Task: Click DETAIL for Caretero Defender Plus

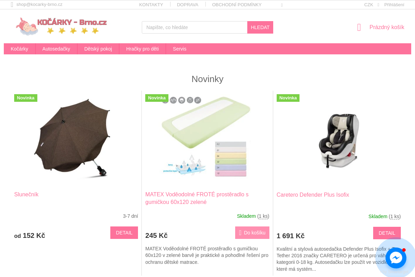Action: (x=387, y=233)
